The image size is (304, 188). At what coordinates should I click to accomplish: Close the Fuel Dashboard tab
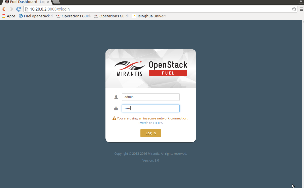click(x=48, y=2)
